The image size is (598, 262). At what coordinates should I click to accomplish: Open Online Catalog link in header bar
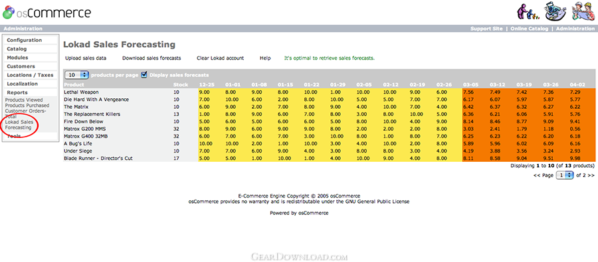coord(529,29)
